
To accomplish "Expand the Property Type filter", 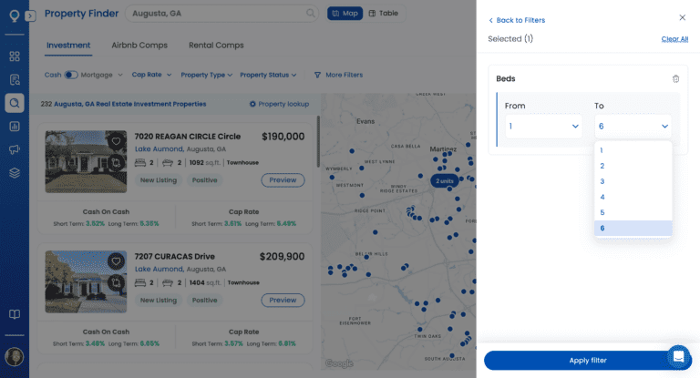I will (206, 75).
